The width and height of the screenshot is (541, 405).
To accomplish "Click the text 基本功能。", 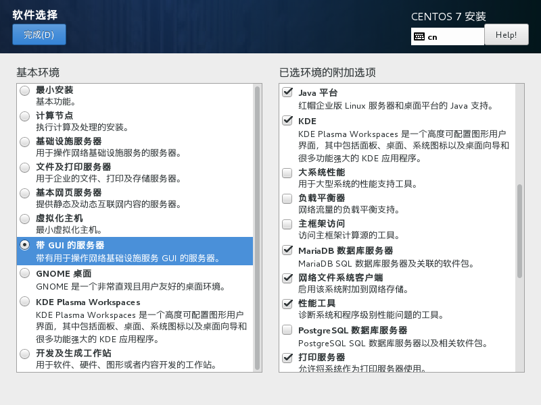I will [55, 102].
